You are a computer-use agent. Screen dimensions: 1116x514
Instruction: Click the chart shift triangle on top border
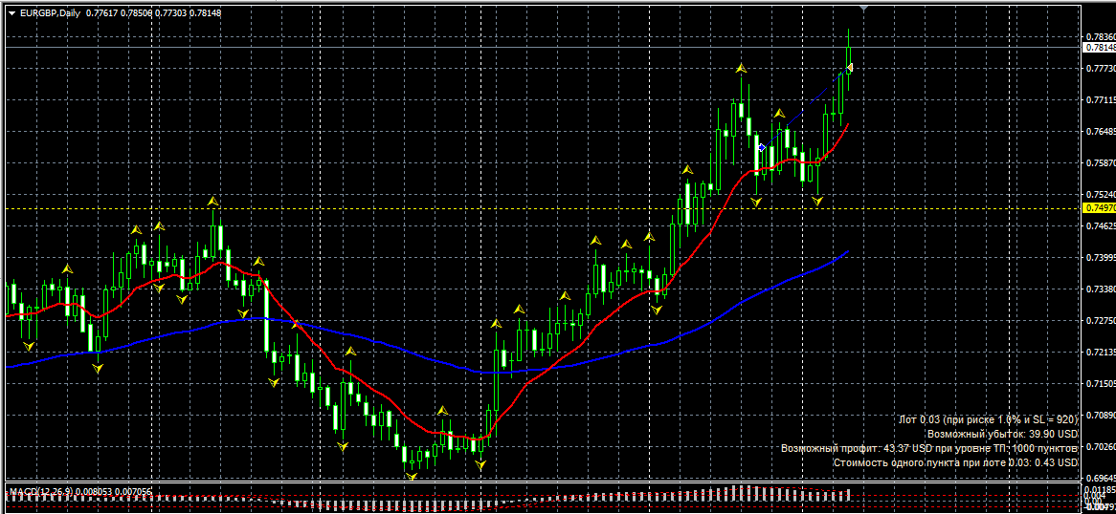864,8
